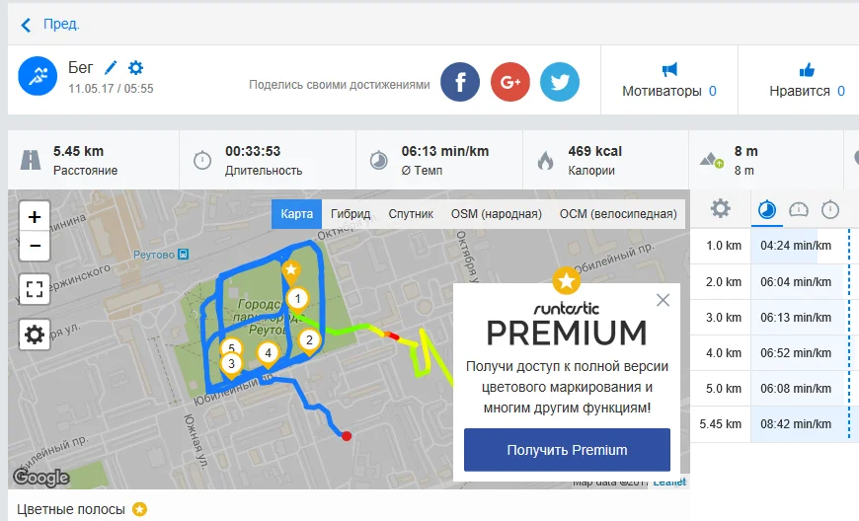
Task: Click kilometer marker 2 on the map
Action: pyautogui.click(x=309, y=342)
